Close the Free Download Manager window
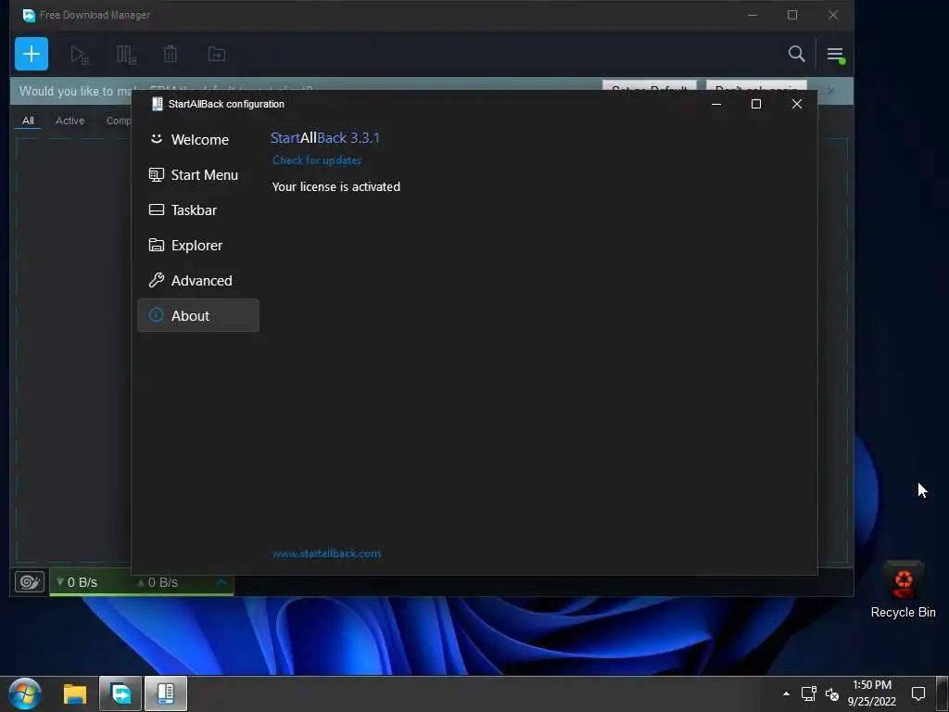This screenshot has height=712, width=949. coord(833,15)
